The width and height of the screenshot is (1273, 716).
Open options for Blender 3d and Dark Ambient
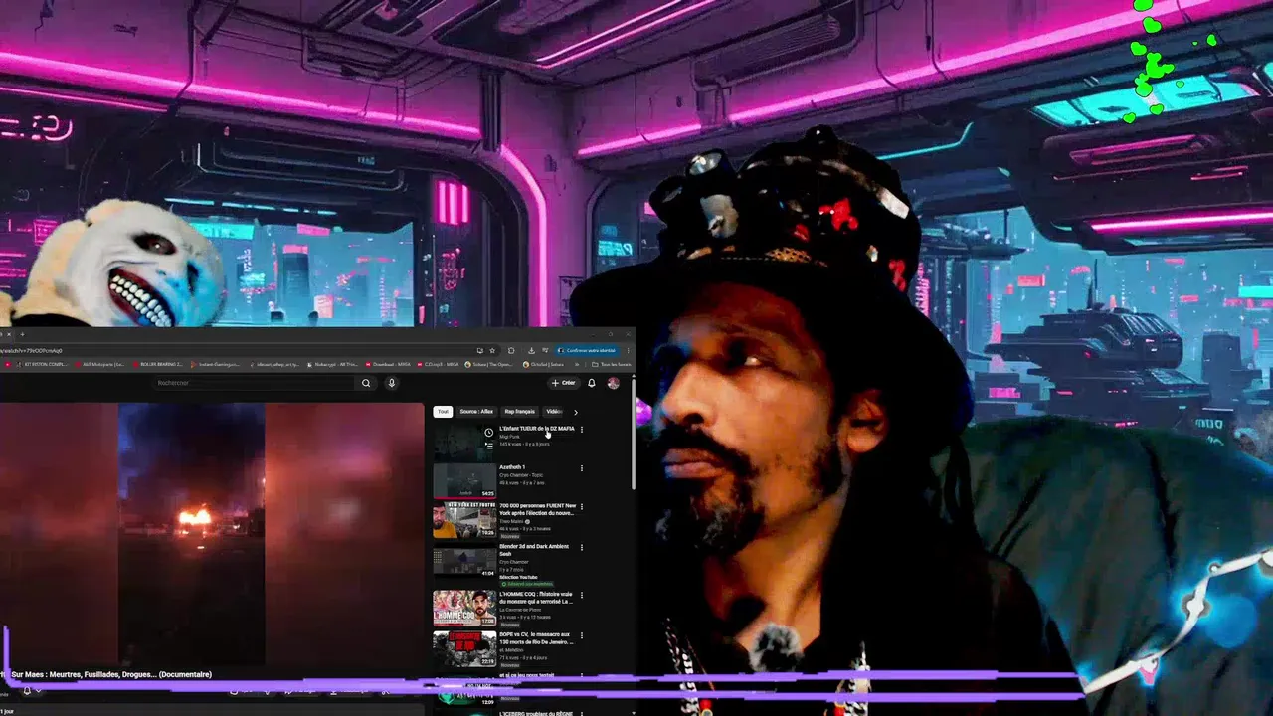(582, 548)
